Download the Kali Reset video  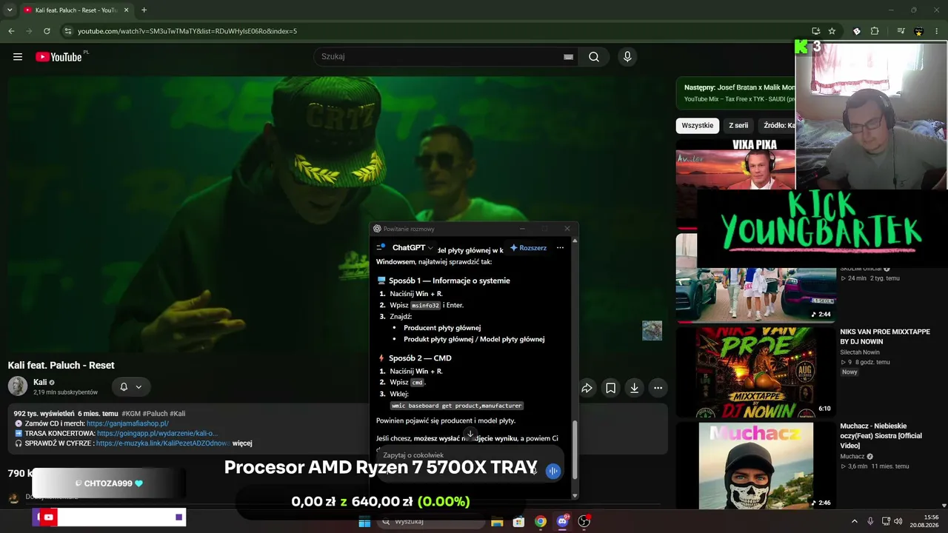634,387
